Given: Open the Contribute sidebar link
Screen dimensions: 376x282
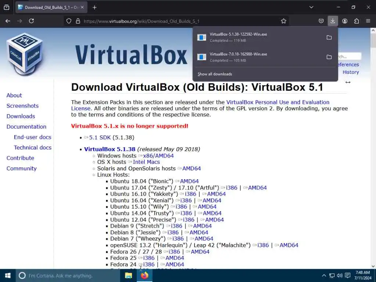Looking at the screenshot, I should (x=21, y=158).
